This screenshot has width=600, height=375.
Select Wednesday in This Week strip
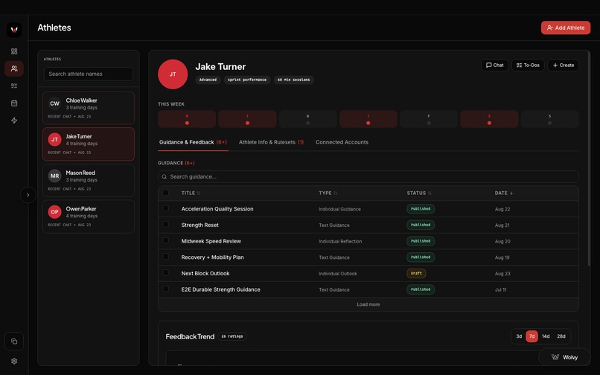click(x=307, y=119)
